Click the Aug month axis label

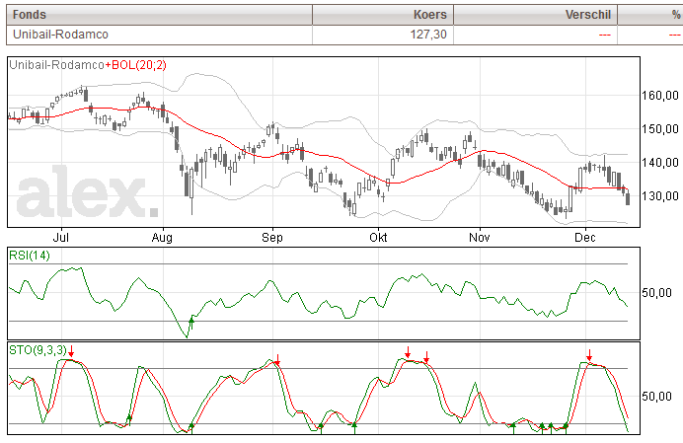coord(162,238)
